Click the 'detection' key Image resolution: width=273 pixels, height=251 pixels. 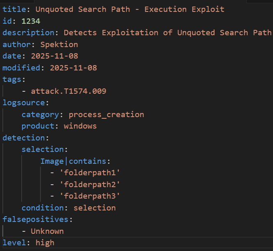tap(23, 138)
